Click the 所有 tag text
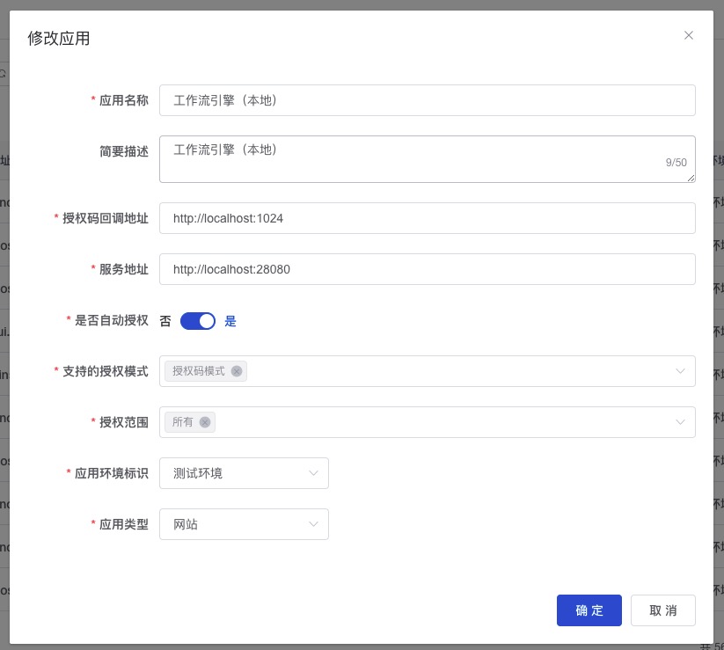This screenshot has height=650, width=724. click(183, 422)
